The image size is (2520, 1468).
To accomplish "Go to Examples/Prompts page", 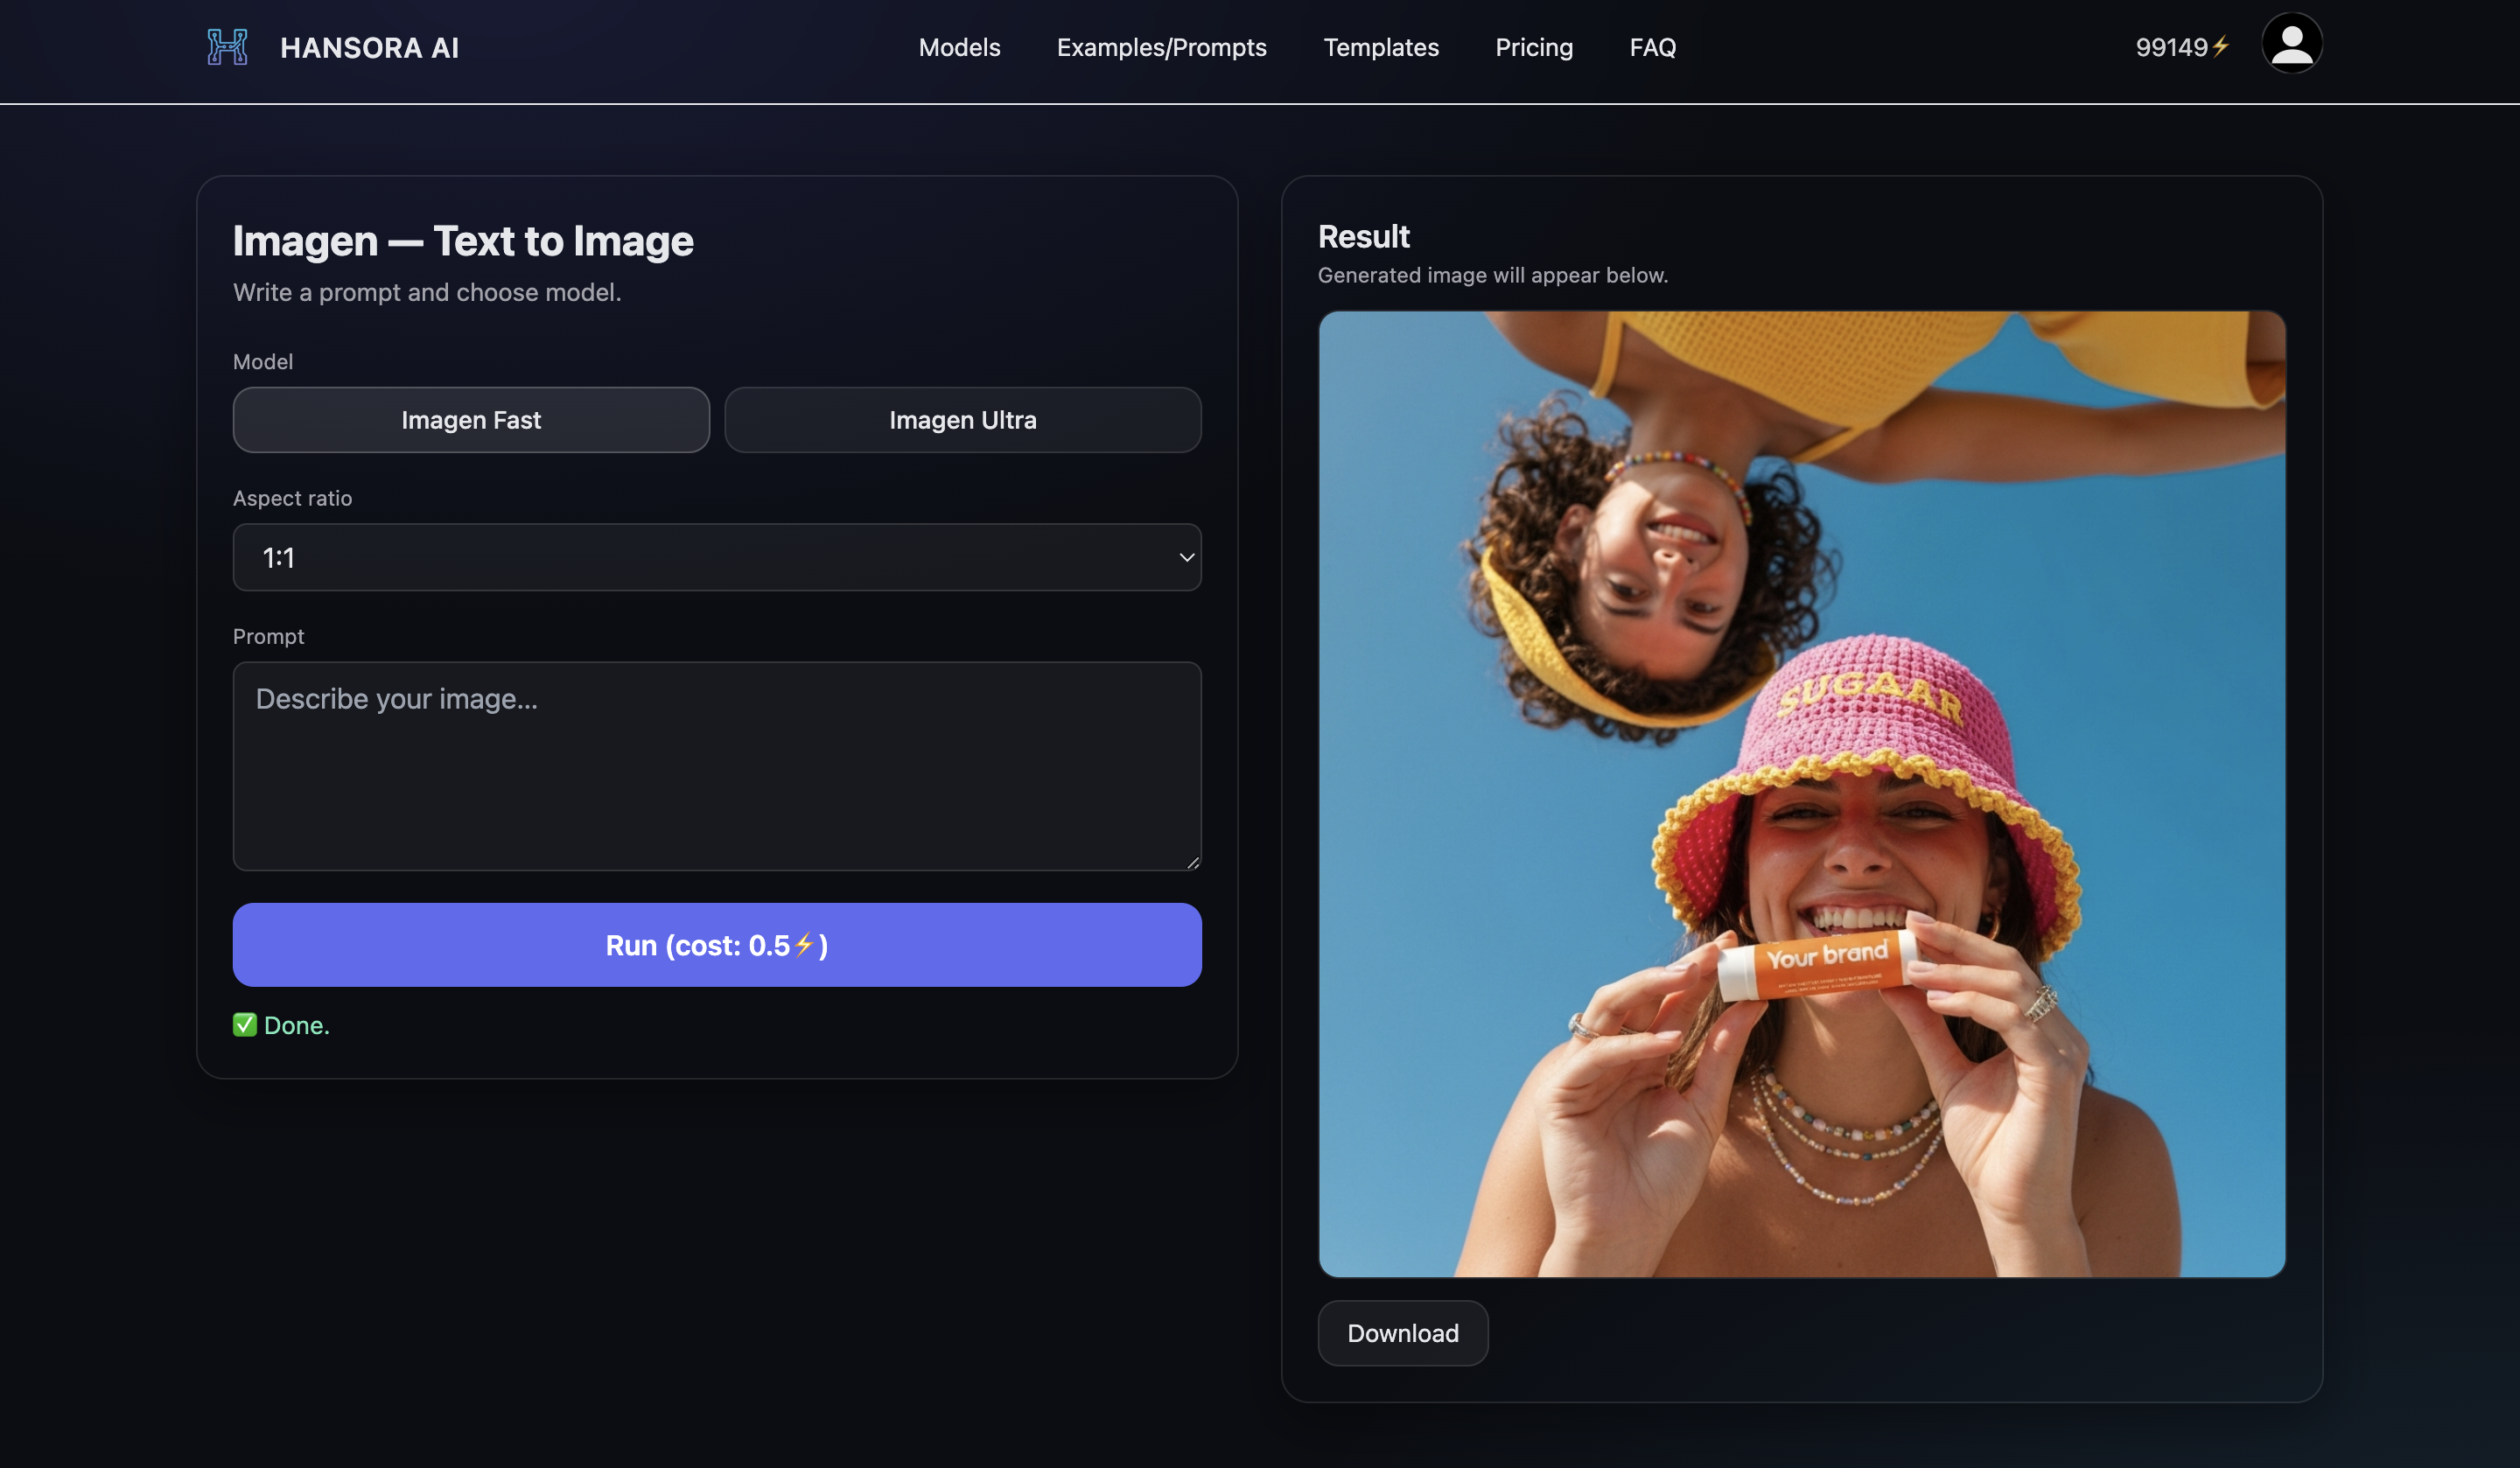I will click(1161, 47).
